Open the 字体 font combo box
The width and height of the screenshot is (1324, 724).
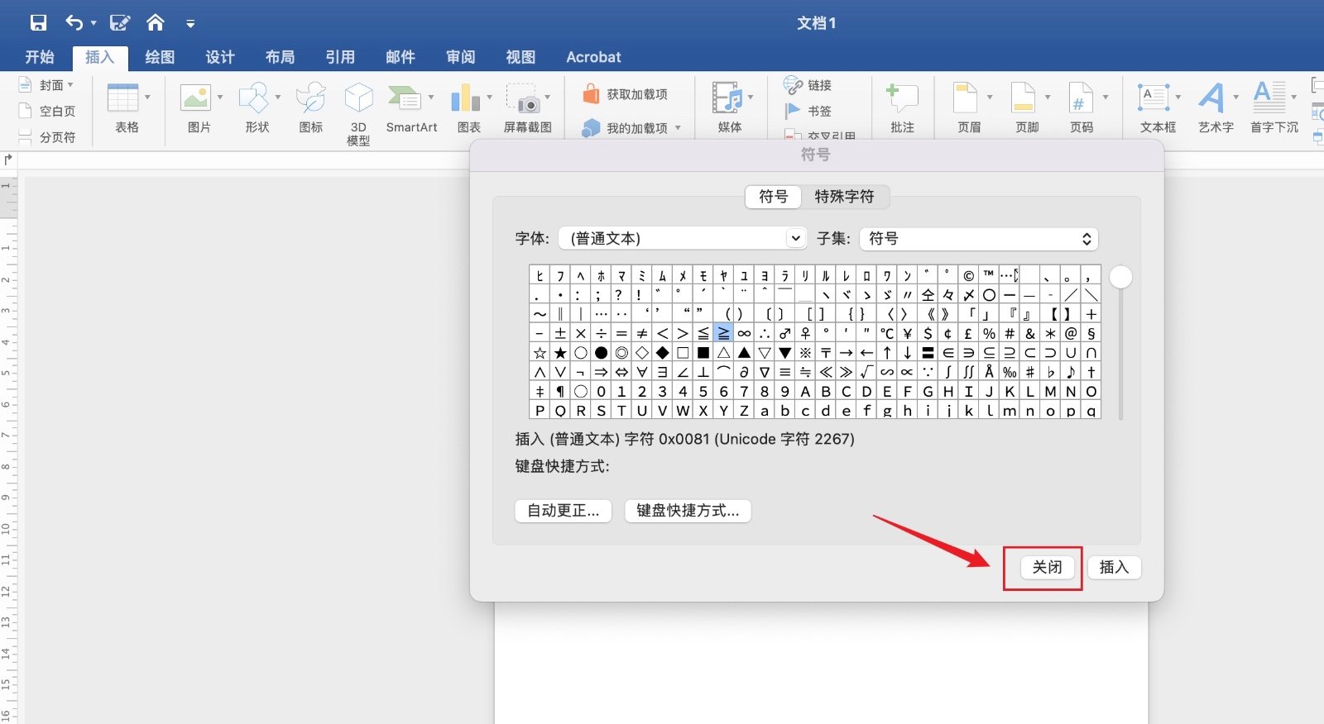(683, 238)
